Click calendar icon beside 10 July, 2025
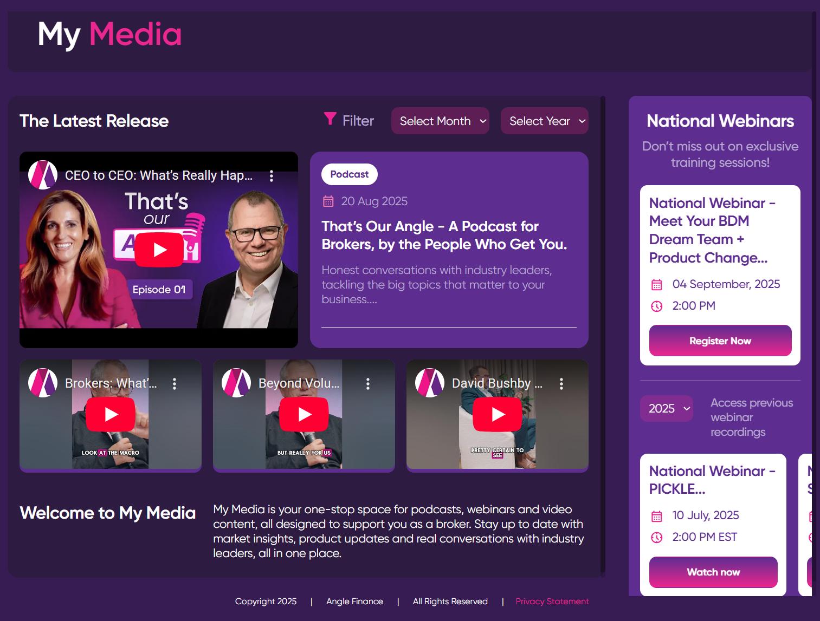The height and width of the screenshot is (621, 820). click(x=657, y=516)
